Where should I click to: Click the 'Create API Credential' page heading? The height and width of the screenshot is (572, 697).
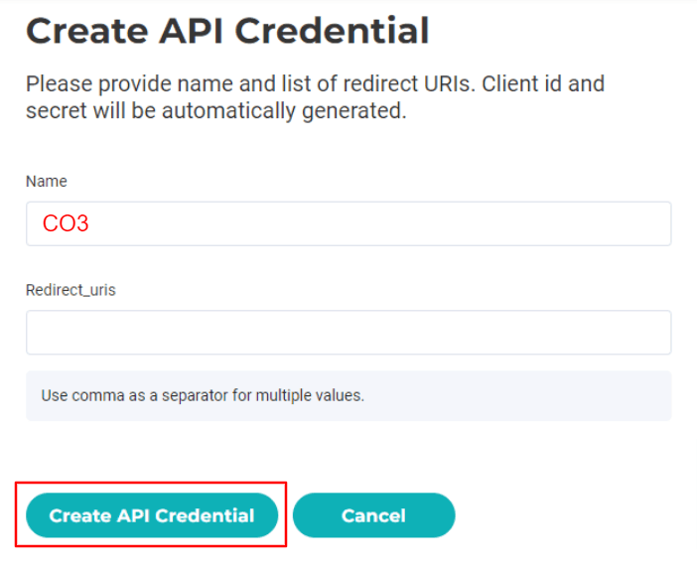(x=227, y=31)
